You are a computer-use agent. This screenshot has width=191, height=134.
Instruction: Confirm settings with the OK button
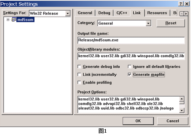[x=138, y=121]
